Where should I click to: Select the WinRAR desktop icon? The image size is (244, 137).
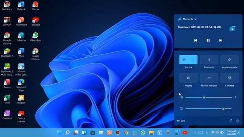7,21
